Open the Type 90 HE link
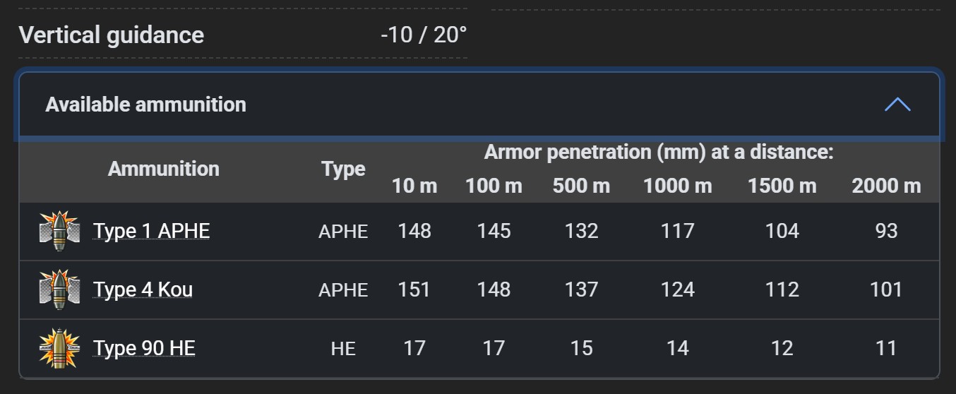The height and width of the screenshot is (394, 956). click(x=144, y=349)
